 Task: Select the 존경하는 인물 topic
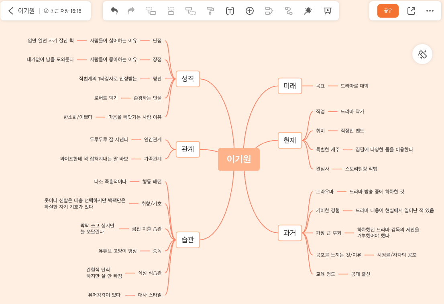147,98
